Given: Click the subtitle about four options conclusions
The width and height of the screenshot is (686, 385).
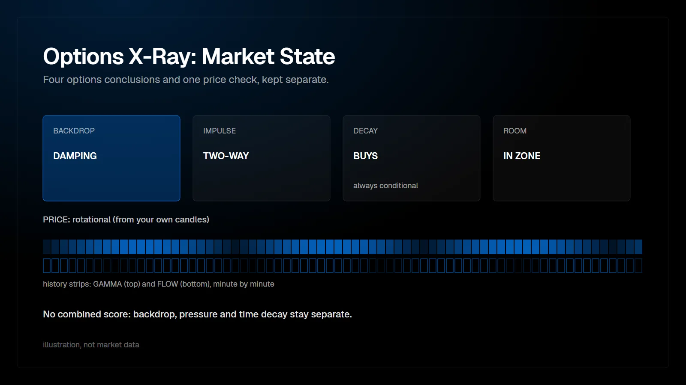Looking at the screenshot, I should point(186,80).
